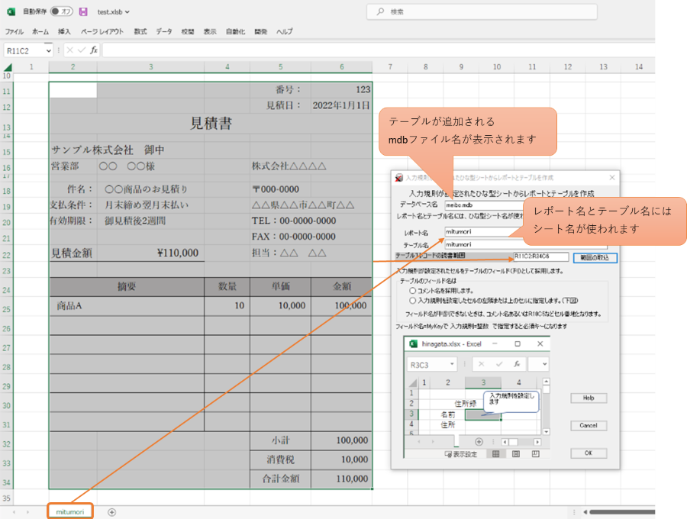Image resolution: width=687 pixels, height=519 pixels.
Task: Click the range field showing R11C2:R34C6
Action: click(x=540, y=256)
